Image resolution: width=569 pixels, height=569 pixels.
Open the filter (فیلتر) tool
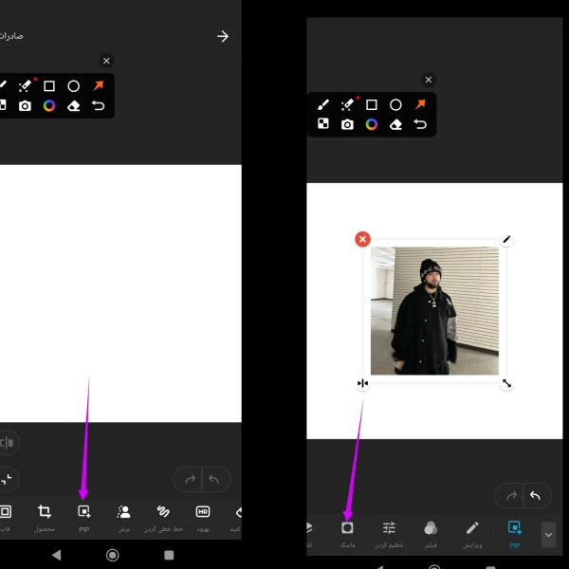431,534
